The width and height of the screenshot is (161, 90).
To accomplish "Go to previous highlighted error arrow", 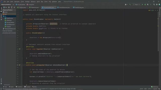I will click(155, 10).
